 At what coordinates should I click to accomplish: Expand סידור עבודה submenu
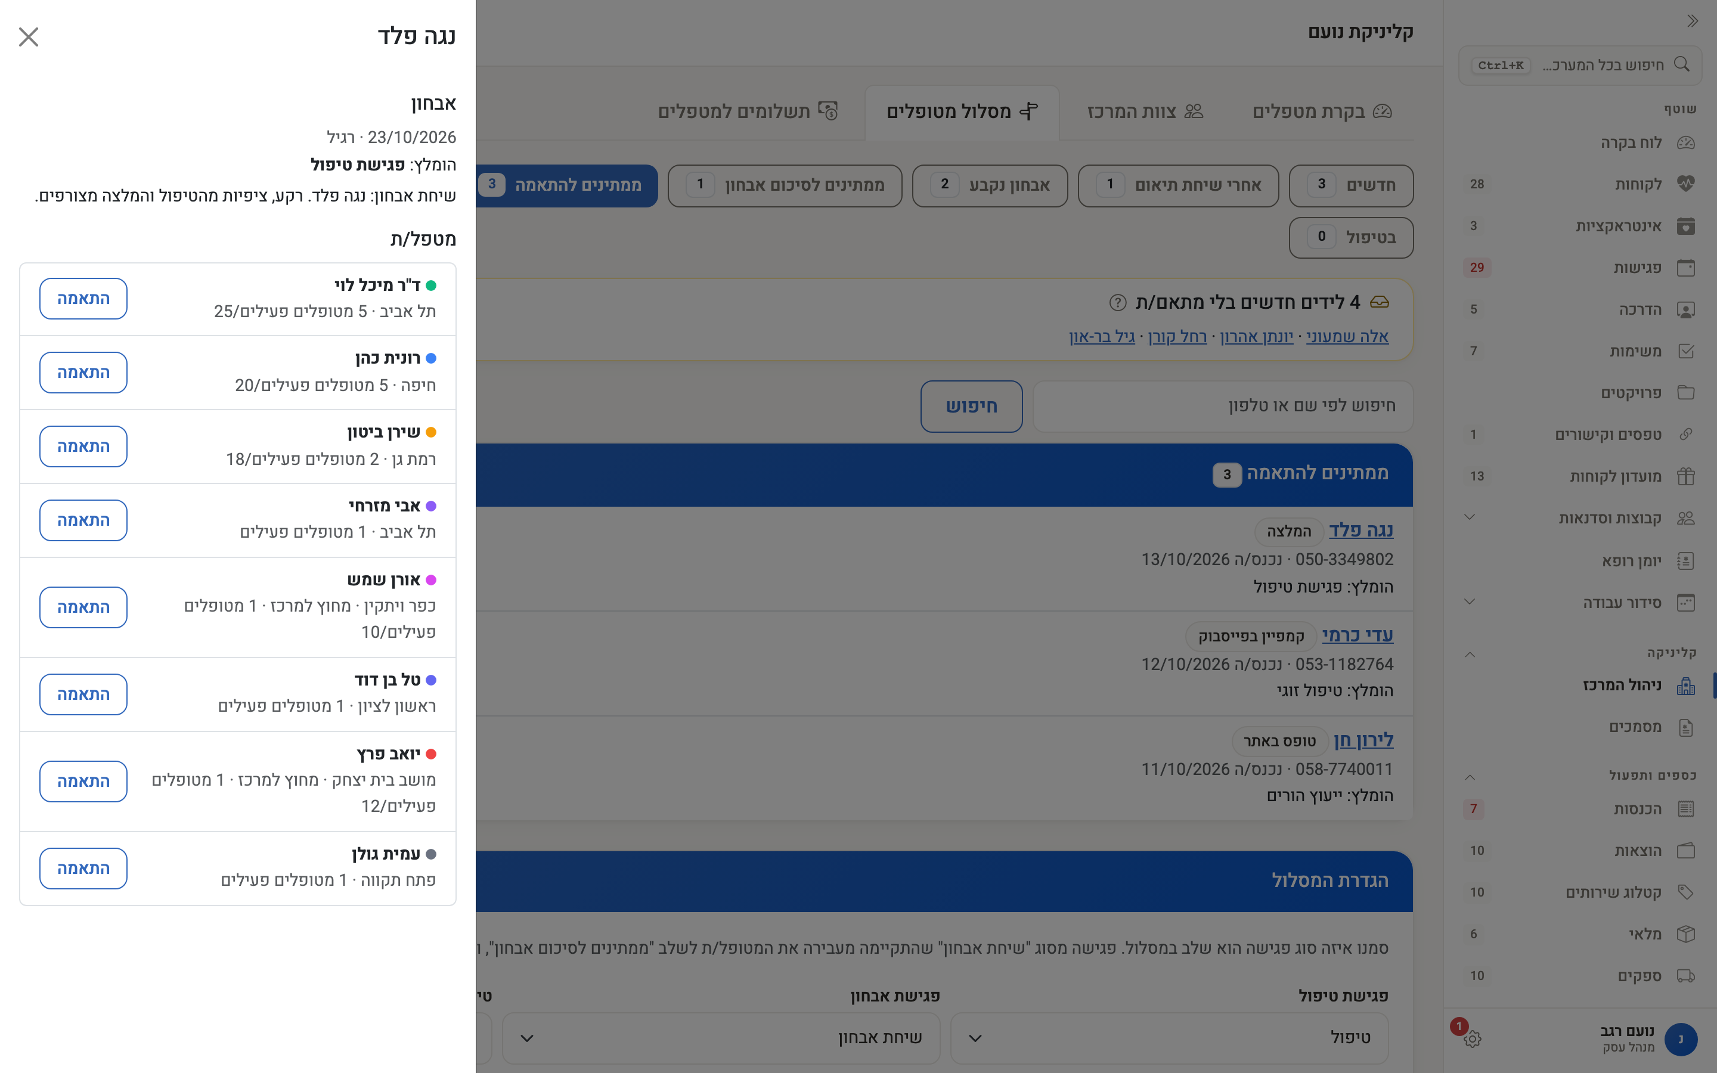coord(1470,603)
